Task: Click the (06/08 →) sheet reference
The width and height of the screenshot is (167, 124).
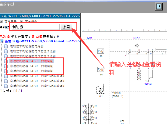Action: click(x=118, y=96)
